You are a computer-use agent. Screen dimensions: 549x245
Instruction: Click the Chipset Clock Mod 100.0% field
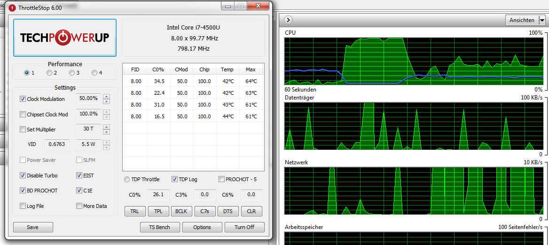[x=88, y=114]
